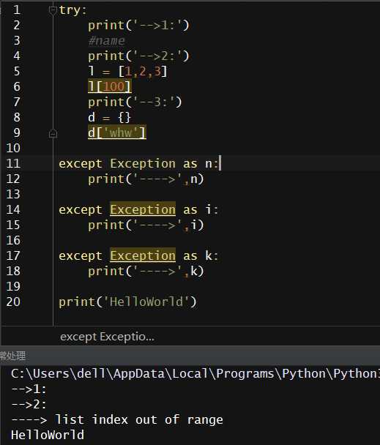The image size is (380, 445).
Task: Click the highlighted d['whw'] expression
Action: pos(117,132)
